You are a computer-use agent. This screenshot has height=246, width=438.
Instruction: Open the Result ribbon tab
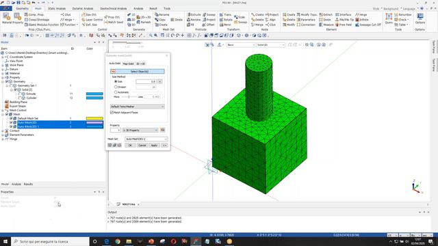pos(153,9)
